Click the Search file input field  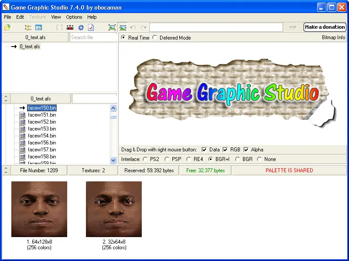(93, 37)
